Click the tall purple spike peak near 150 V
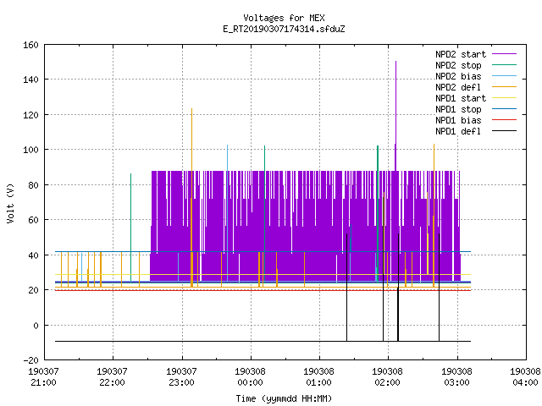This screenshot has width=542, height=406. [x=395, y=62]
